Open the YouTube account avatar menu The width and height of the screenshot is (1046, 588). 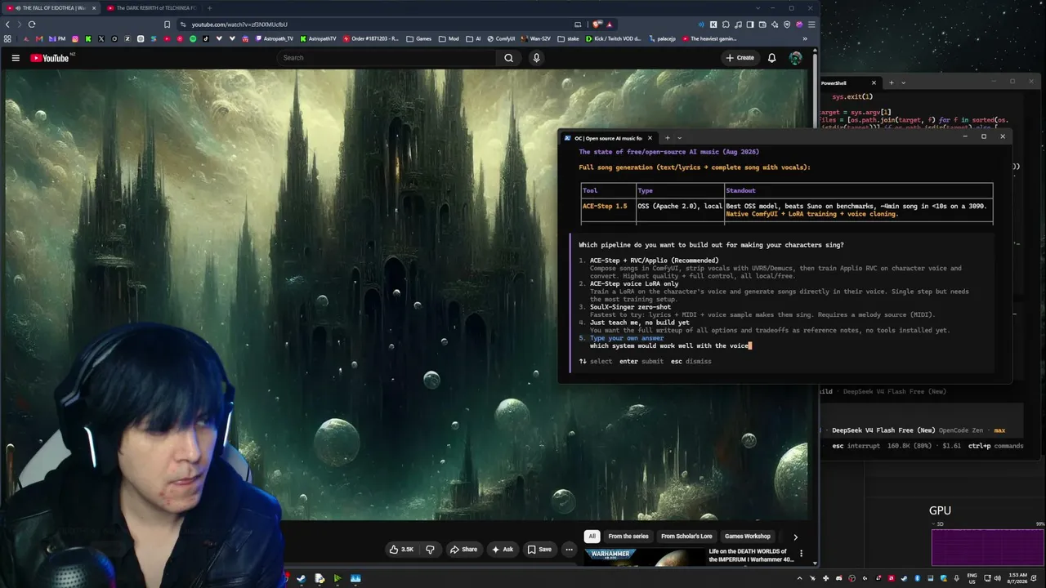pyautogui.click(x=795, y=58)
